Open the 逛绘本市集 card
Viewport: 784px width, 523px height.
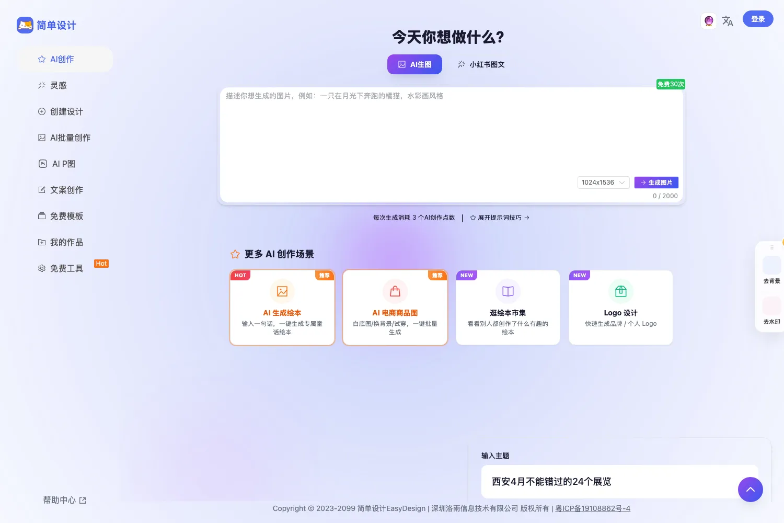508,308
